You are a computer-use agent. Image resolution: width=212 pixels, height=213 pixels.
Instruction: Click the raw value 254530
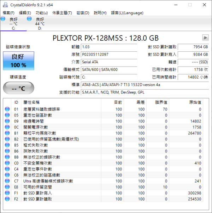tap(194, 199)
